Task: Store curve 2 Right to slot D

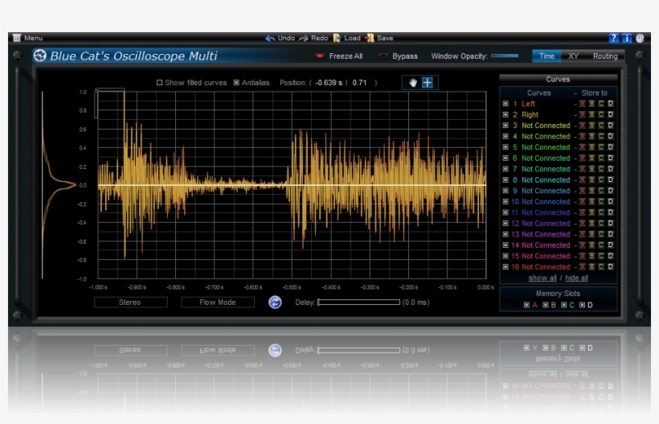Action: [x=610, y=114]
